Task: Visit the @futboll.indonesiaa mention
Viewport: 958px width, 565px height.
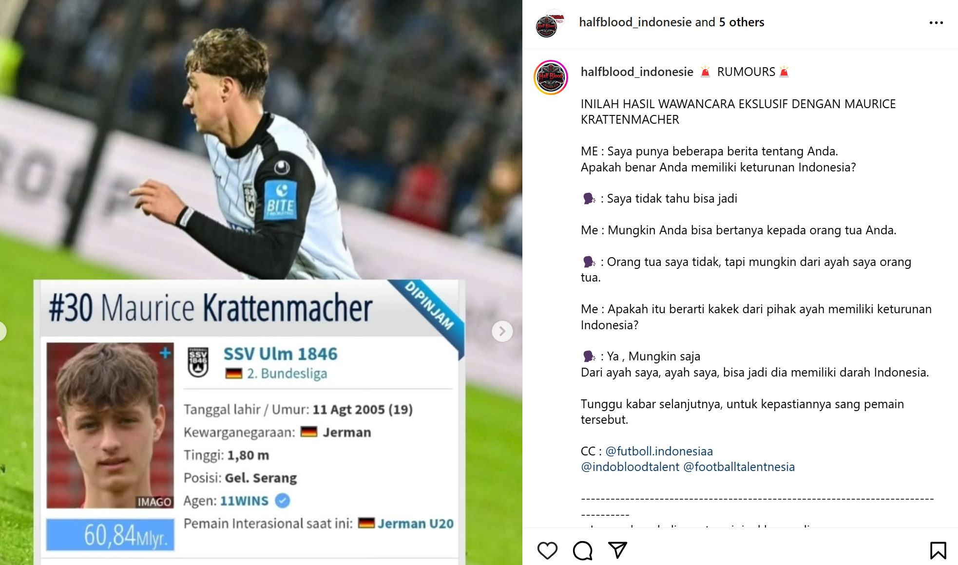Action: click(659, 451)
